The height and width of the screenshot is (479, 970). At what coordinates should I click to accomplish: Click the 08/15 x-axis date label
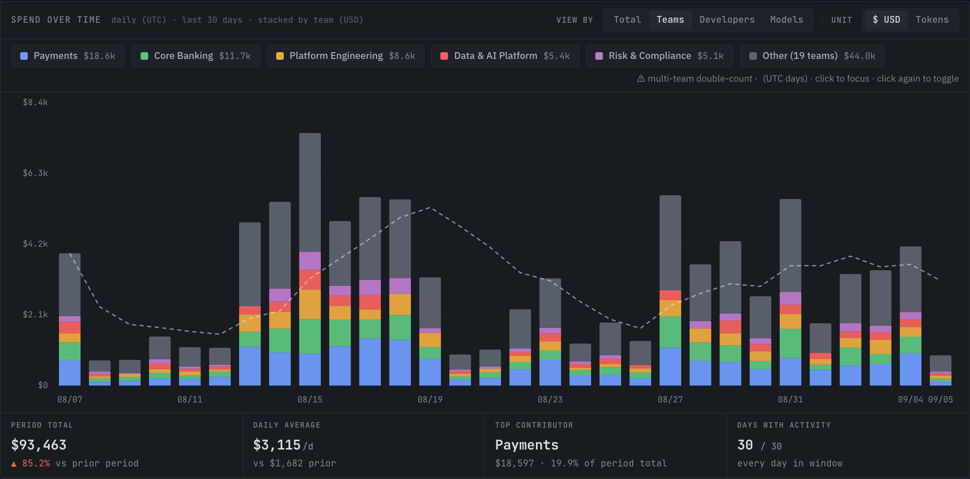(x=310, y=399)
